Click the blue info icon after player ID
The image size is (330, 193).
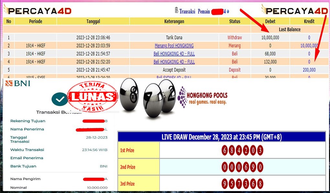(x=228, y=11)
